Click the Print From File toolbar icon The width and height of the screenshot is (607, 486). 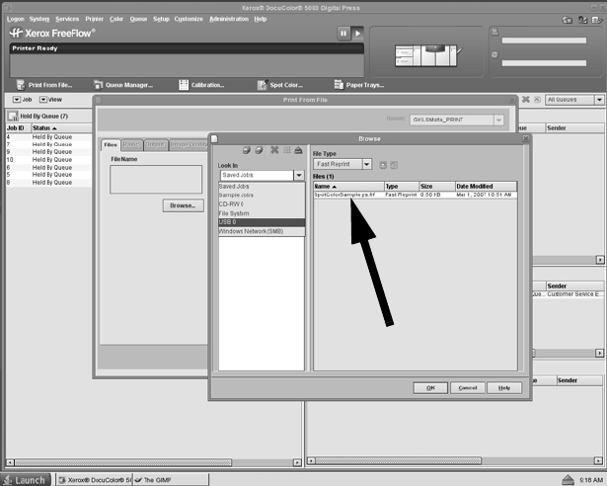coord(21,85)
